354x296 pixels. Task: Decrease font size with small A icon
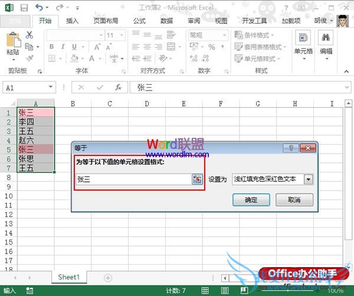tap(109, 47)
